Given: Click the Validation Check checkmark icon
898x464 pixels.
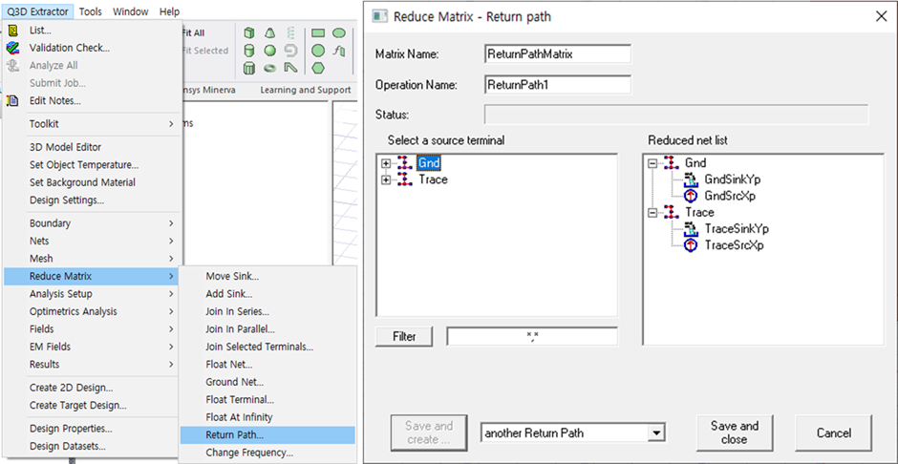Looking at the screenshot, I should (12, 48).
